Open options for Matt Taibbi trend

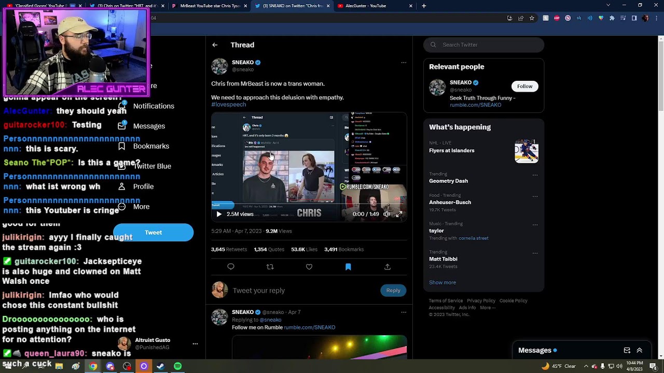coord(535,253)
